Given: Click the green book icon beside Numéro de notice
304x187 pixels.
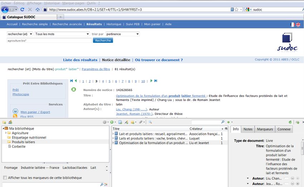Looking at the screenshot, I should point(74,89).
